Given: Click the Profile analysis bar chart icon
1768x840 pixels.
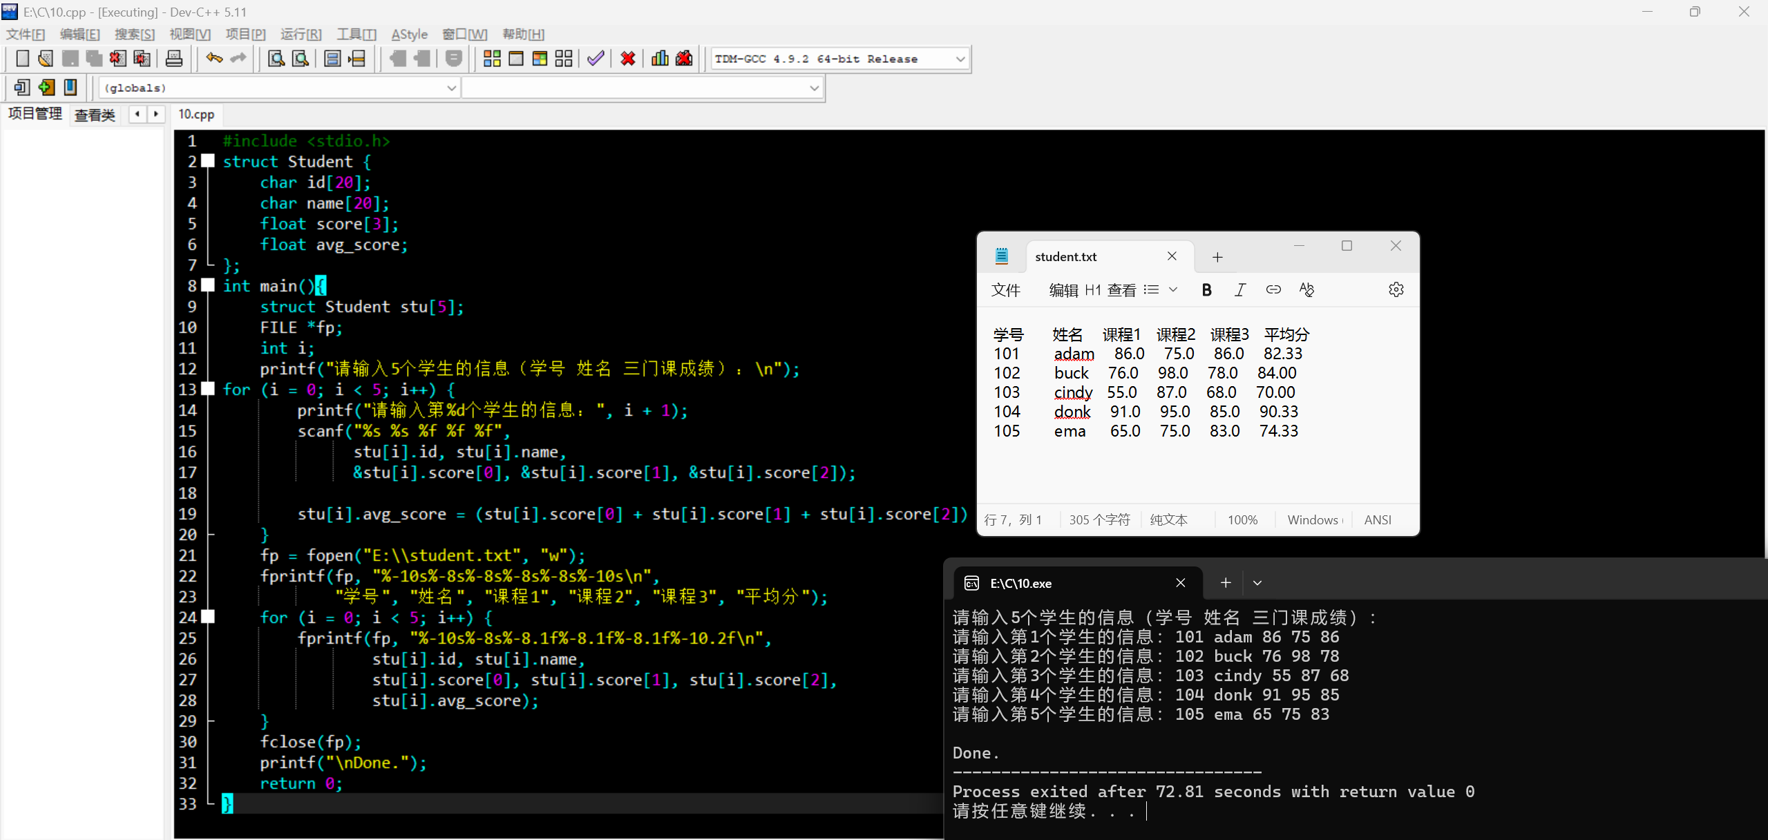Looking at the screenshot, I should click(x=660, y=59).
